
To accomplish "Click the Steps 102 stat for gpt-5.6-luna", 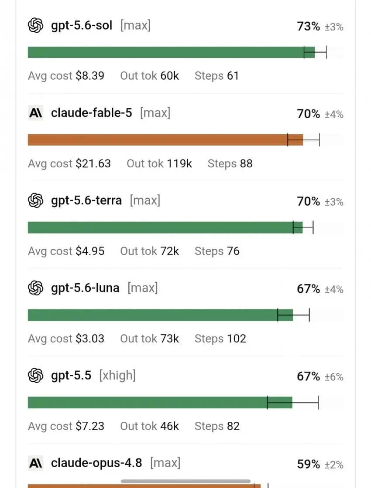I will [220, 339].
